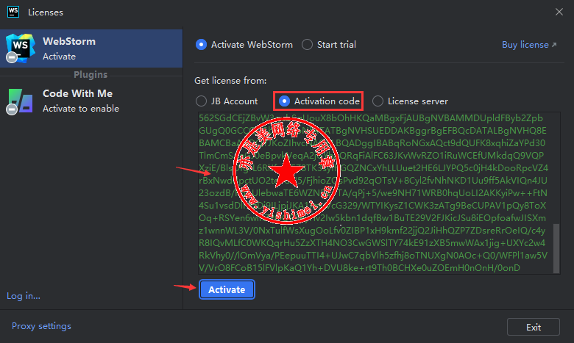Click the Get license from: label

point(230,81)
